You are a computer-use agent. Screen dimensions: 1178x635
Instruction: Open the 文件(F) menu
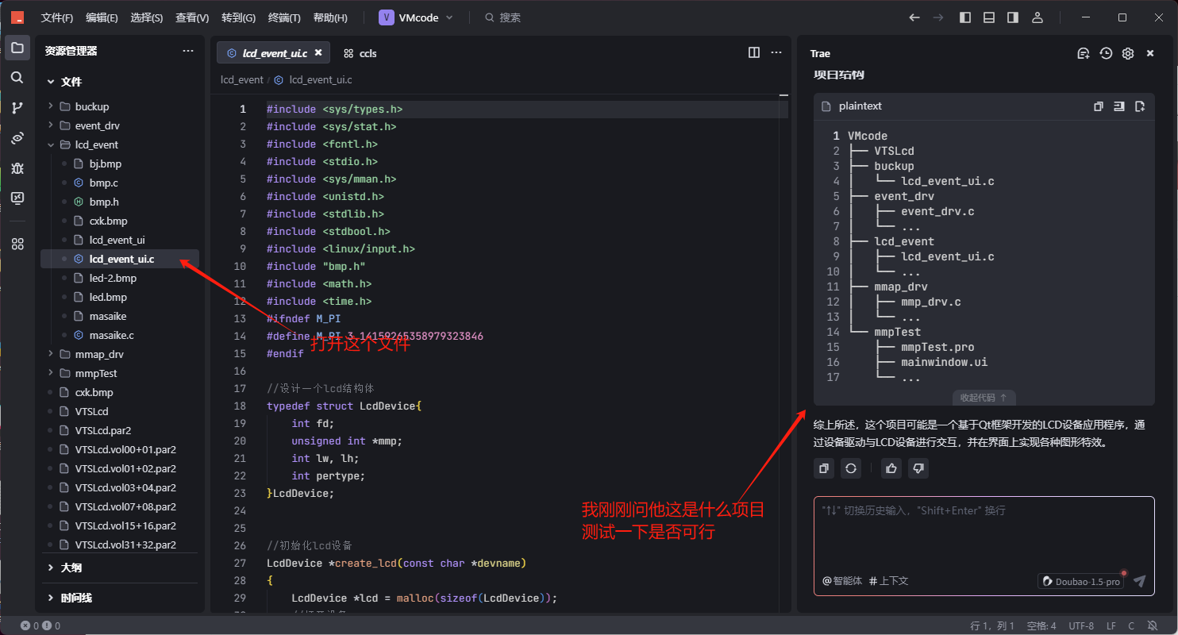(x=57, y=17)
